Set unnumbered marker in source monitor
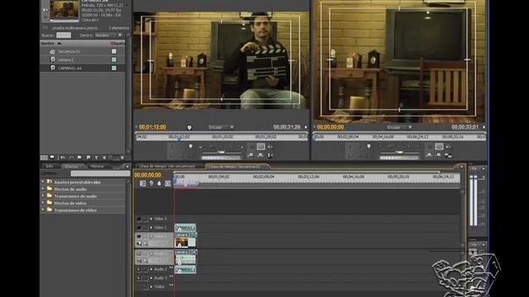 (x=190, y=147)
